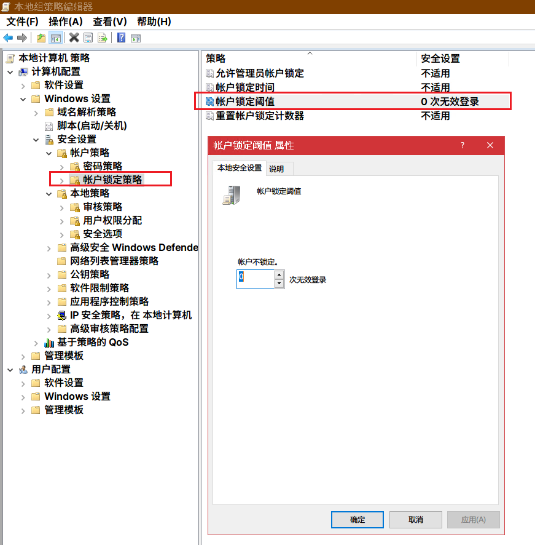Expand the 软件设置 node under 计算机配置
The width and height of the screenshot is (535, 545).
(23, 86)
